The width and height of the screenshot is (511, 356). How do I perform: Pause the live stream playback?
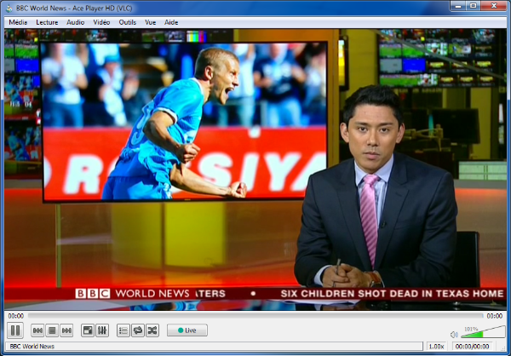pyautogui.click(x=15, y=330)
